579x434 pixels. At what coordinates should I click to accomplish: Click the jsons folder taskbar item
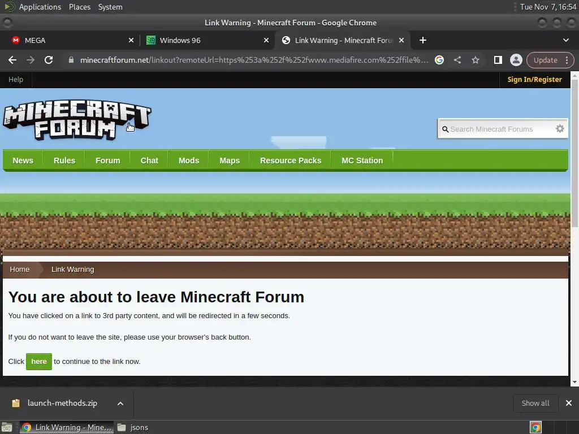(133, 427)
